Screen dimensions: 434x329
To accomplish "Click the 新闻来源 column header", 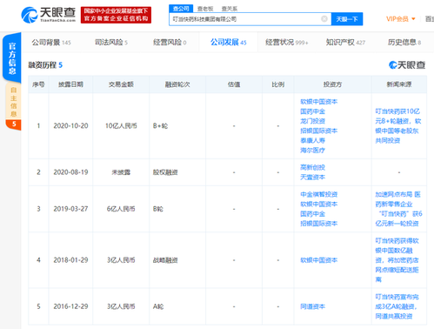I will [x=399, y=84].
